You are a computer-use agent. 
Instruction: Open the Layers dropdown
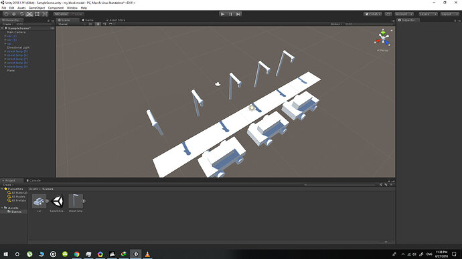(x=428, y=14)
